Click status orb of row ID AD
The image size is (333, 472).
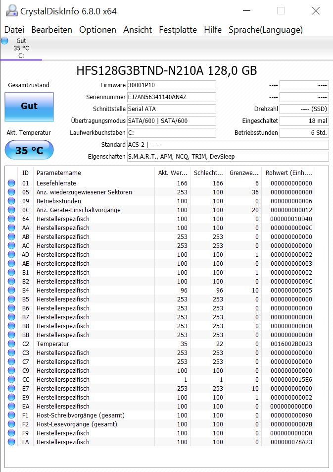pyautogui.click(x=11, y=254)
